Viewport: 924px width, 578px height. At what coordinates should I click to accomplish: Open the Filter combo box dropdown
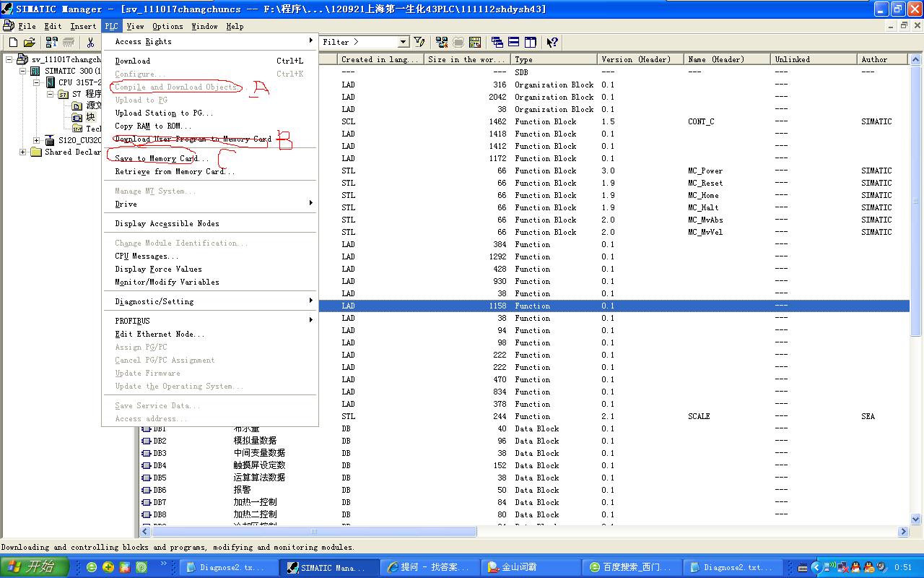(x=404, y=43)
